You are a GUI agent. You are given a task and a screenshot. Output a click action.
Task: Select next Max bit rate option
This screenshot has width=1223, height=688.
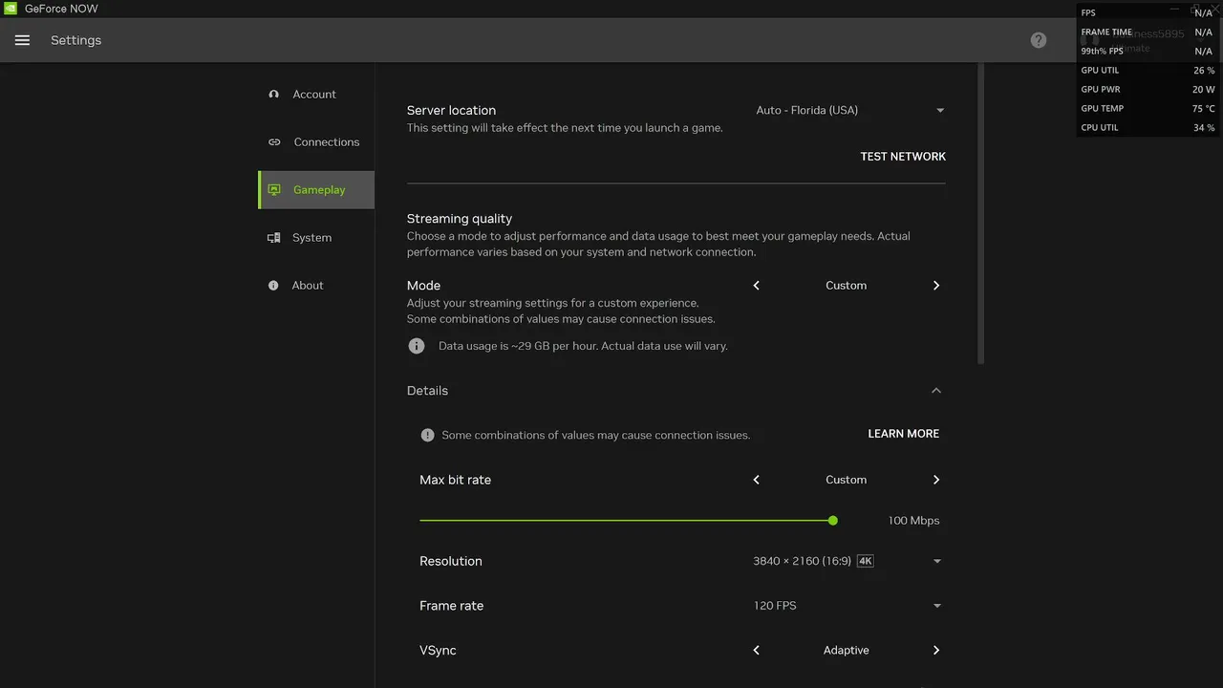click(935, 480)
